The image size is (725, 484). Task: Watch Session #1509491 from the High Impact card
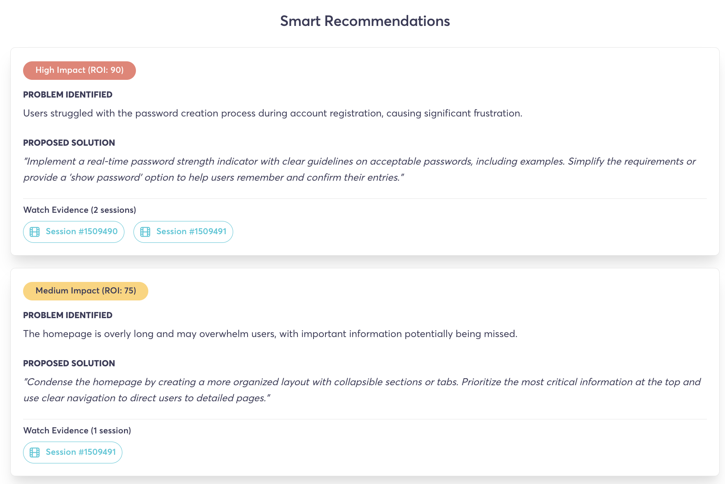(x=183, y=232)
